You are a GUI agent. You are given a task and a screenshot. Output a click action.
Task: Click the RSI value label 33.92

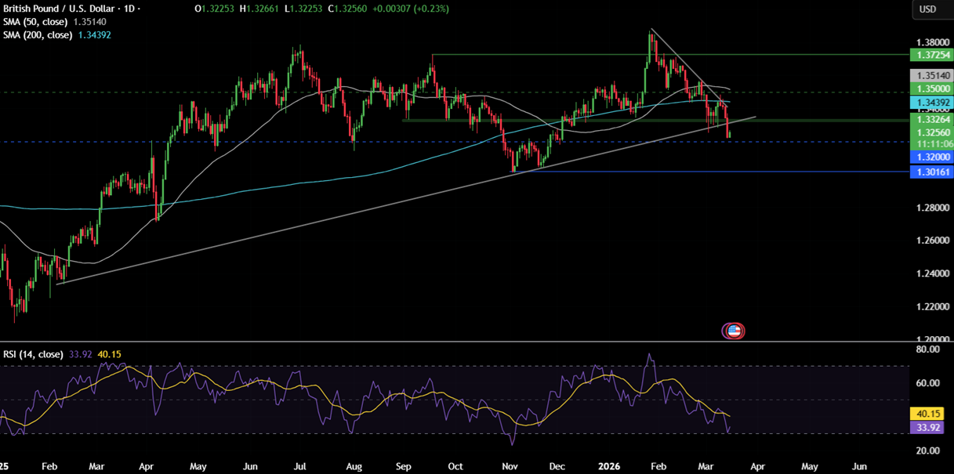click(x=925, y=427)
